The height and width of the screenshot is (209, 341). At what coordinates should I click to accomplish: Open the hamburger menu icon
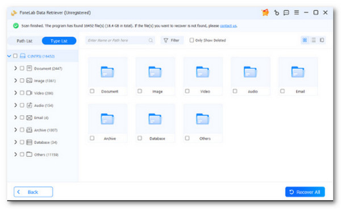[297, 12]
